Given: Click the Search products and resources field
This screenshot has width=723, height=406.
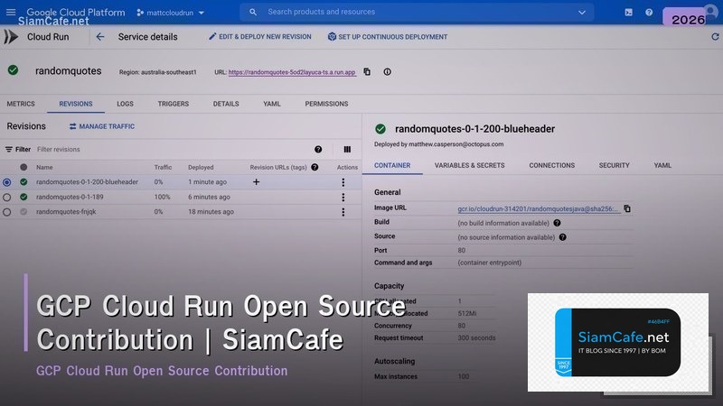Looking at the screenshot, I should point(418,12).
